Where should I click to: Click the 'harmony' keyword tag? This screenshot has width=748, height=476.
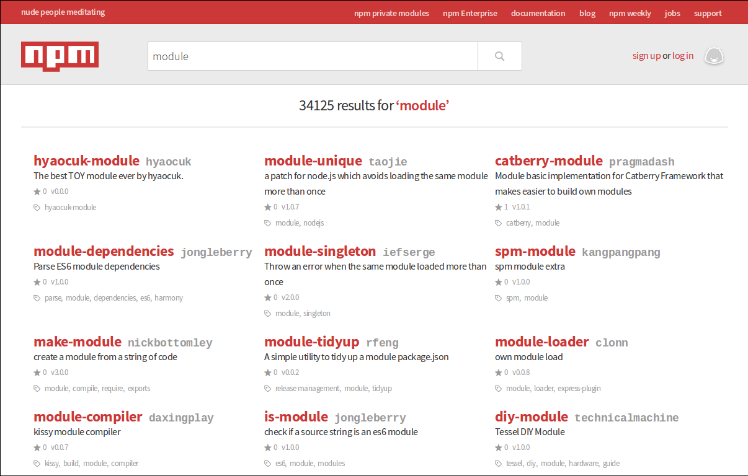pyautogui.click(x=169, y=298)
